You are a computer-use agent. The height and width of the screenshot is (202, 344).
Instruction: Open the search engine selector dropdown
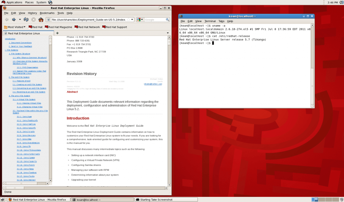tap(140, 20)
